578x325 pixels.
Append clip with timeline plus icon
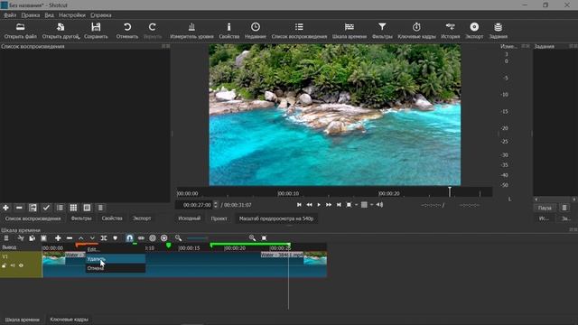pos(58,238)
